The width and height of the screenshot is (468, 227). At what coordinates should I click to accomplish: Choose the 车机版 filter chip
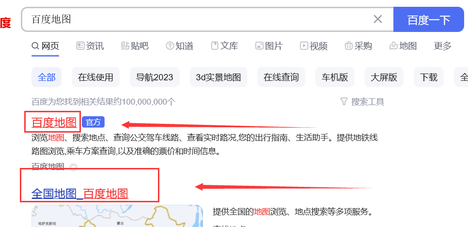(x=335, y=77)
